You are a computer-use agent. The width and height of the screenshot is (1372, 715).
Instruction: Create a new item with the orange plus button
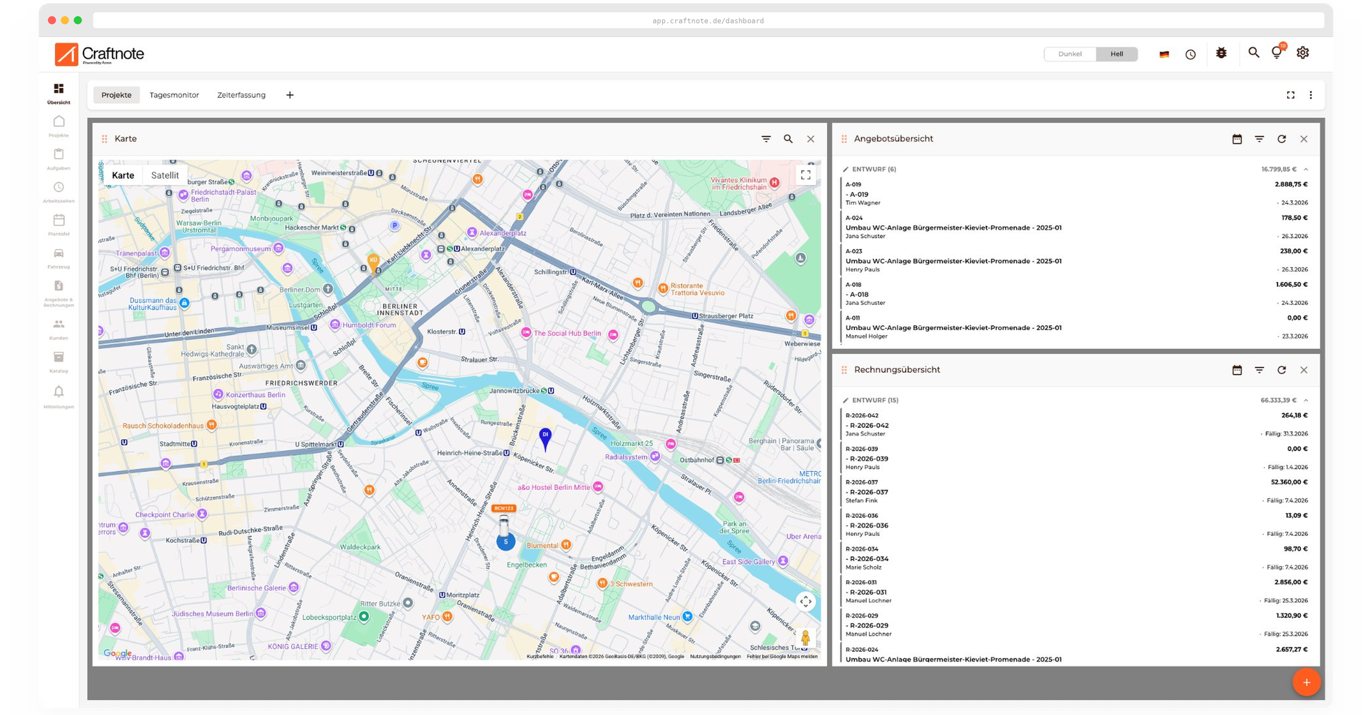pos(1308,682)
